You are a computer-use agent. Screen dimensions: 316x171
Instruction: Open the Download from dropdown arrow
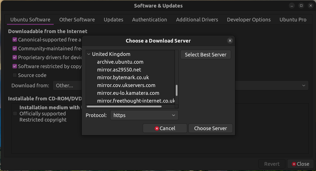[x=303, y=86]
